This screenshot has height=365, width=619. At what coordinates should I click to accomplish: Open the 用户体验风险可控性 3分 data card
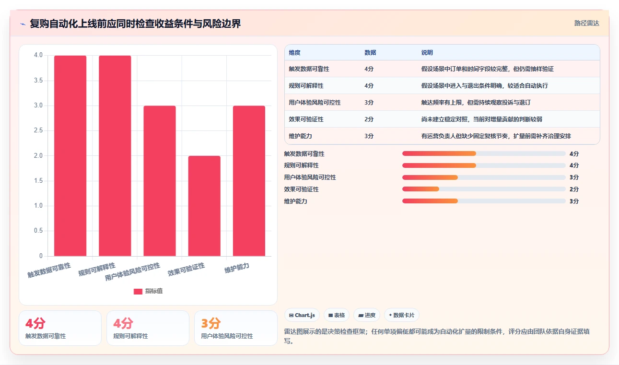[235, 328]
